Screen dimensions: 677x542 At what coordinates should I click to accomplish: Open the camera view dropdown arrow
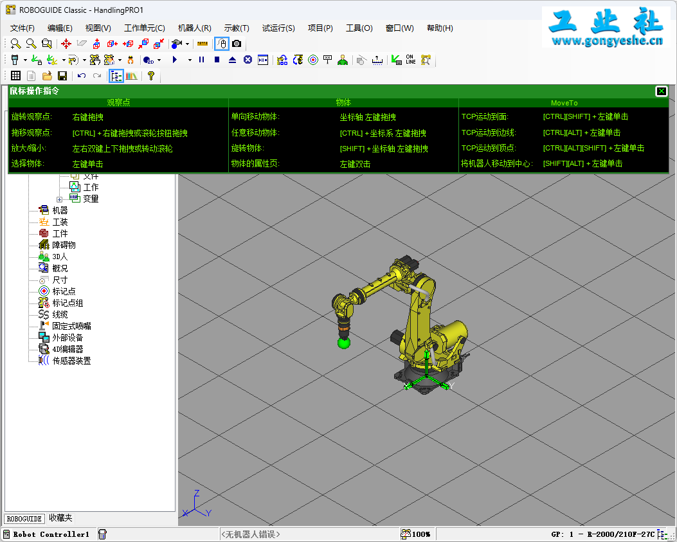coord(187,44)
